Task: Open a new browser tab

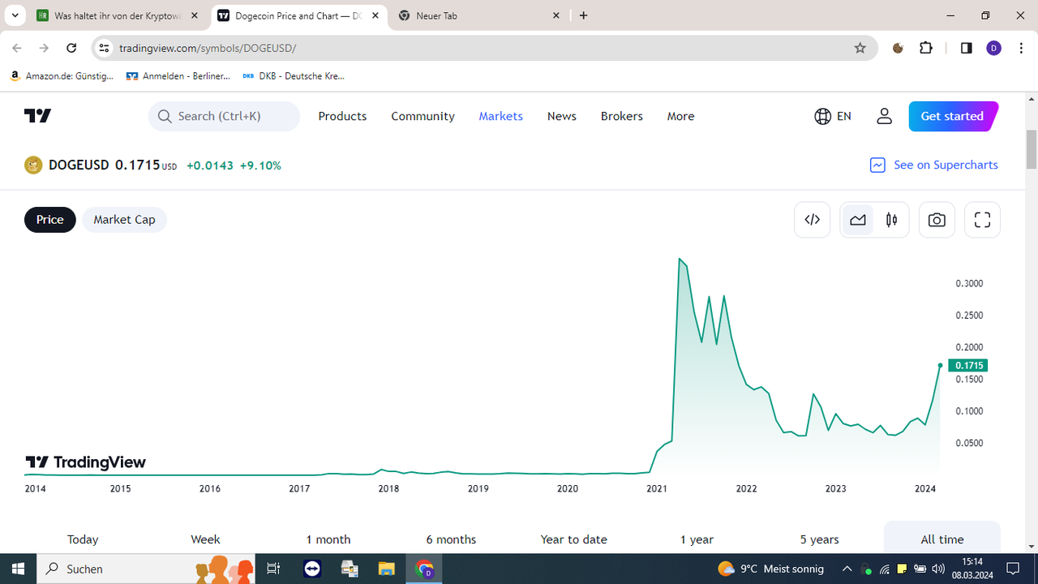Action: [584, 15]
